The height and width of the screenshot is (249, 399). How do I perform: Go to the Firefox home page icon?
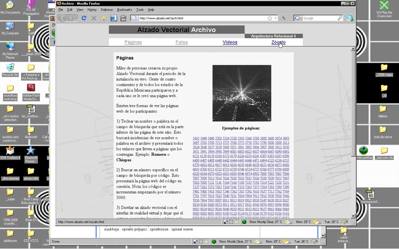click(x=104, y=18)
